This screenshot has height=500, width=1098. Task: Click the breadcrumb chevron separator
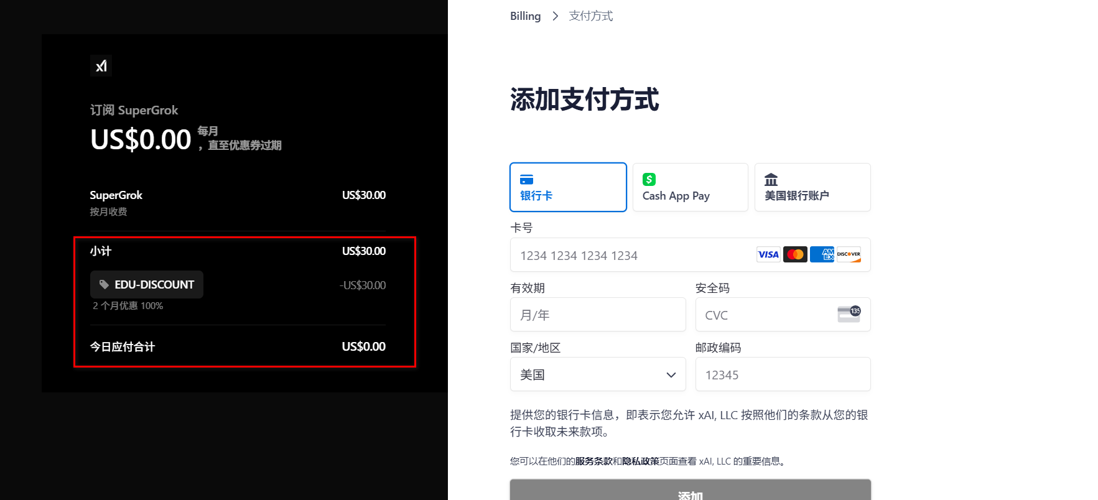point(555,16)
